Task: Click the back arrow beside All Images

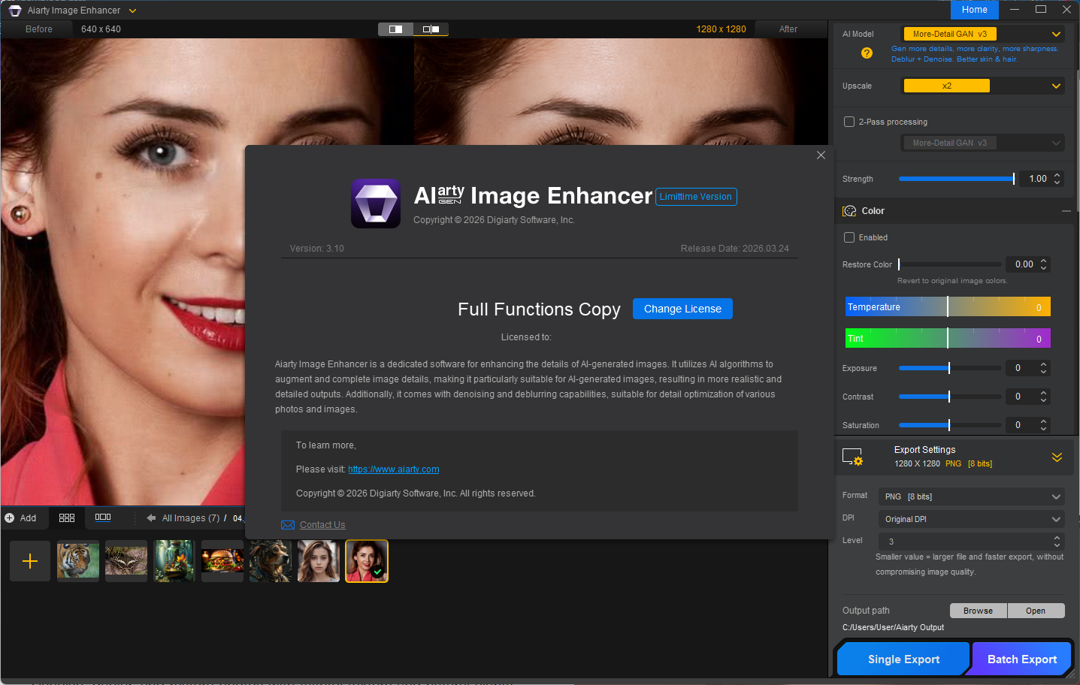Action: click(151, 518)
